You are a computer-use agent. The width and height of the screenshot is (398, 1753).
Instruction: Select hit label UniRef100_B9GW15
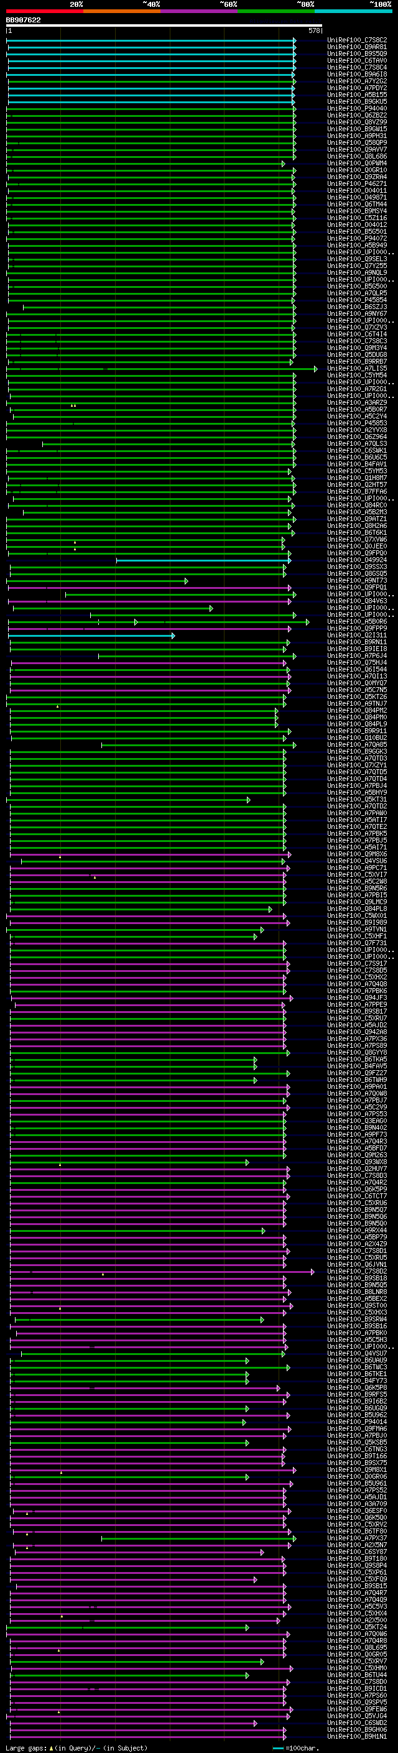tap(357, 129)
